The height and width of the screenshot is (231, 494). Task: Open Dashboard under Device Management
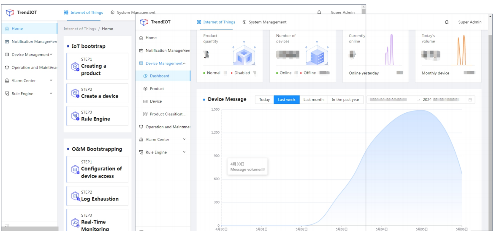(x=159, y=76)
